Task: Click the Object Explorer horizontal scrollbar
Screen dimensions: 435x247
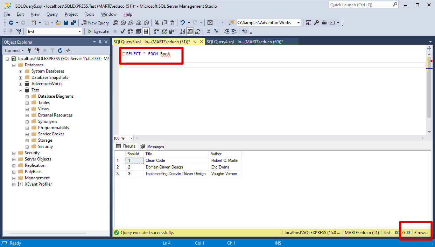Action: (x=48, y=233)
